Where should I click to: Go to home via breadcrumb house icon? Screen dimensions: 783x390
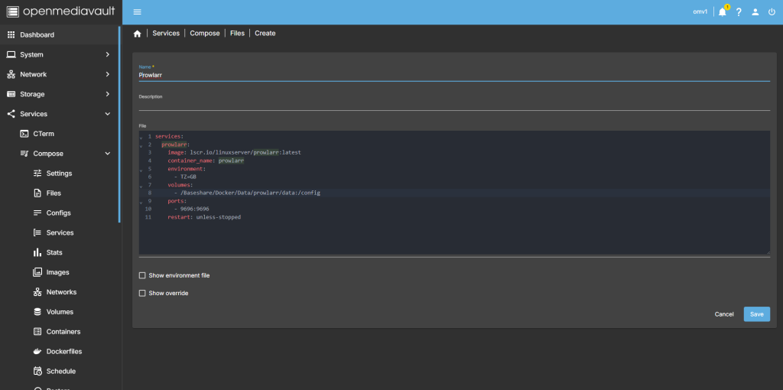tap(138, 34)
